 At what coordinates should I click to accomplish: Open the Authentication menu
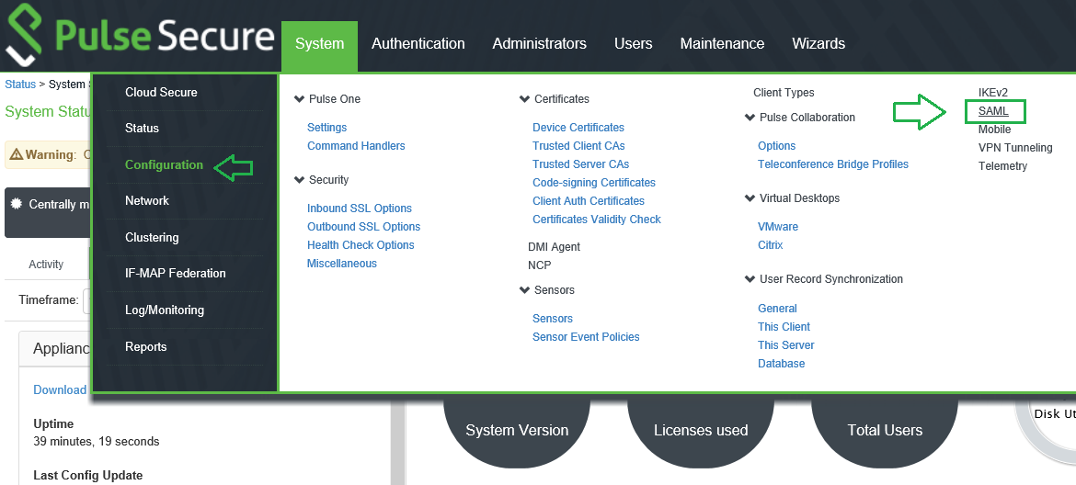[418, 44]
